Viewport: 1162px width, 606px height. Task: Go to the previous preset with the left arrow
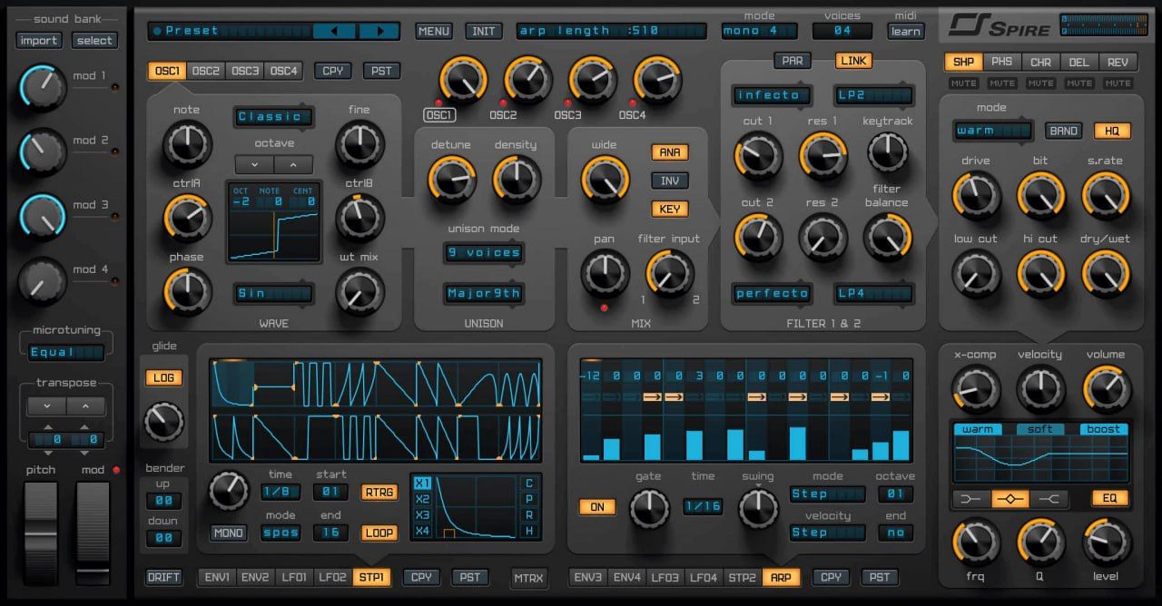pyautogui.click(x=334, y=31)
